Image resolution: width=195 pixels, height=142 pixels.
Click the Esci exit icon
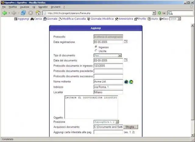[161, 19]
